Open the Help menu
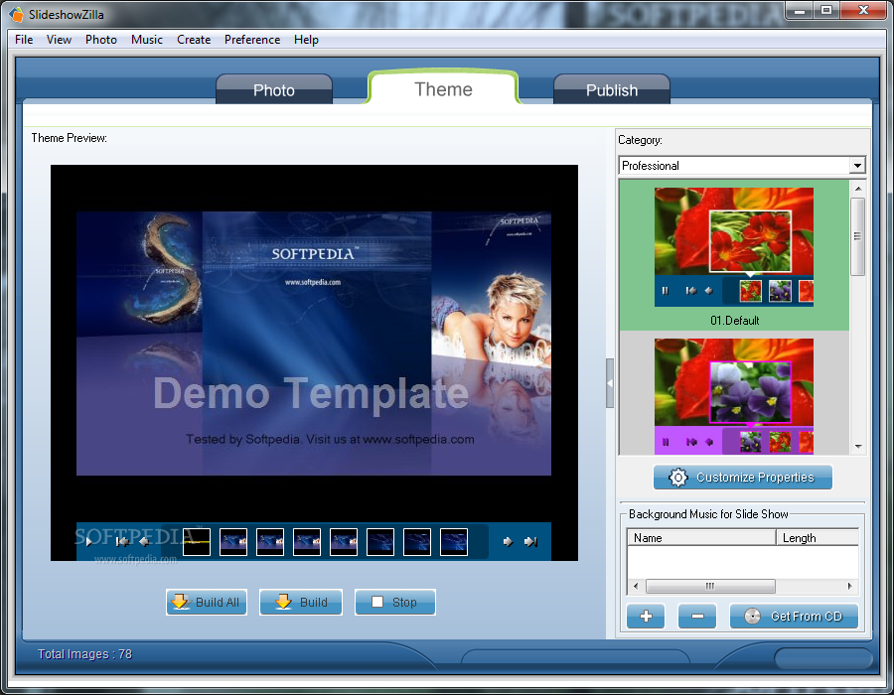The width and height of the screenshot is (894, 695). (x=306, y=40)
